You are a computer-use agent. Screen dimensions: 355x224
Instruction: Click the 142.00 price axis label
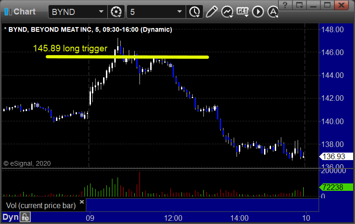click(332, 98)
